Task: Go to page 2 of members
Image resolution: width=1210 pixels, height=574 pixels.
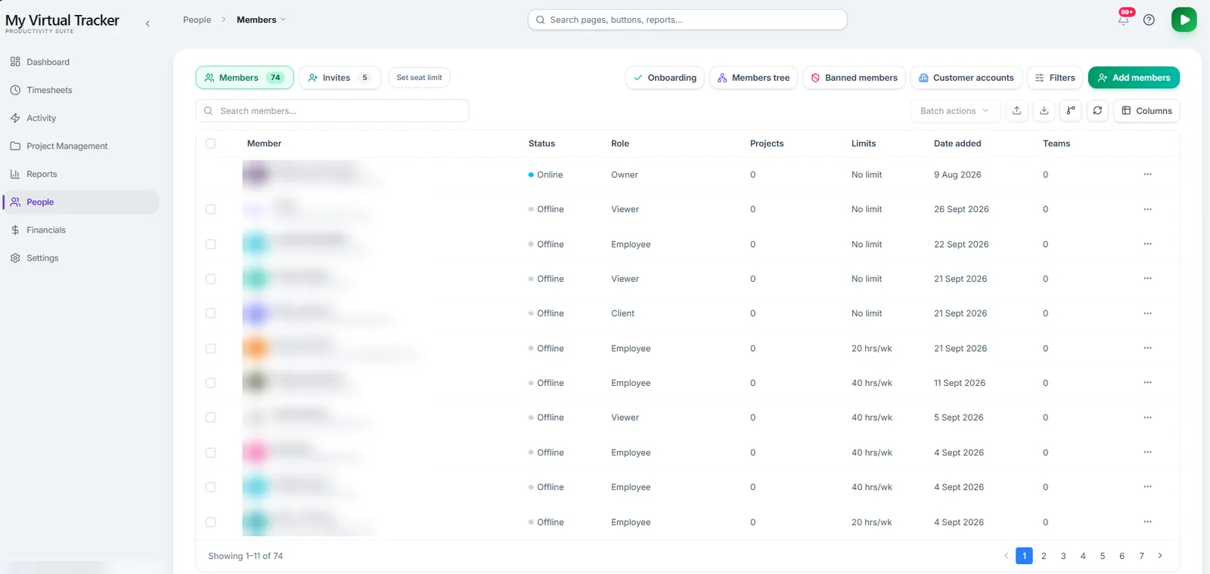Action: coord(1044,556)
